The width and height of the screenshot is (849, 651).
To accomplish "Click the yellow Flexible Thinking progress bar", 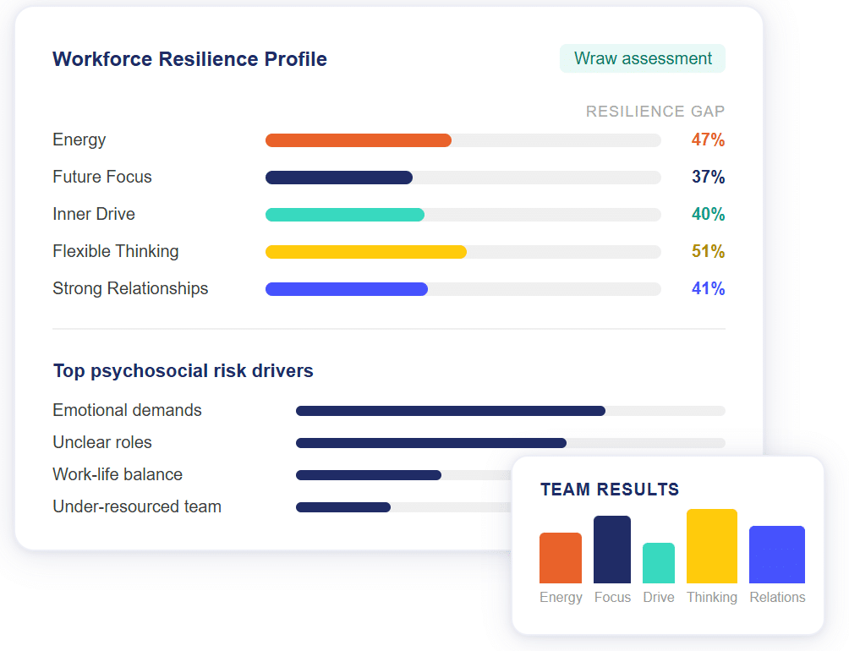I will (x=366, y=252).
